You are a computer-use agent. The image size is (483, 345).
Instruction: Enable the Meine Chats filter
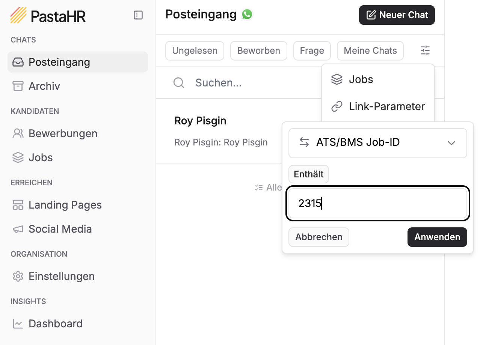click(x=370, y=51)
